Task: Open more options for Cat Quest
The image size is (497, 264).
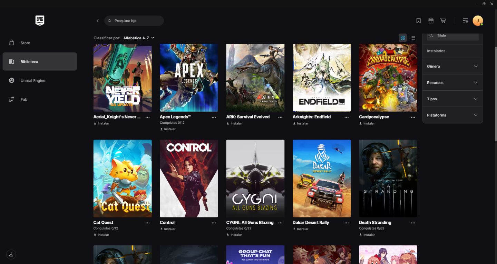Action: click(148, 223)
